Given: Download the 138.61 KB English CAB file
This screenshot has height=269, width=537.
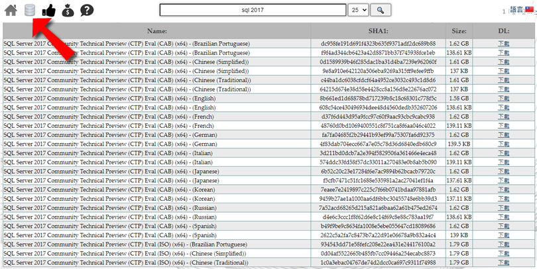Looking at the screenshot, I should (503, 107).
